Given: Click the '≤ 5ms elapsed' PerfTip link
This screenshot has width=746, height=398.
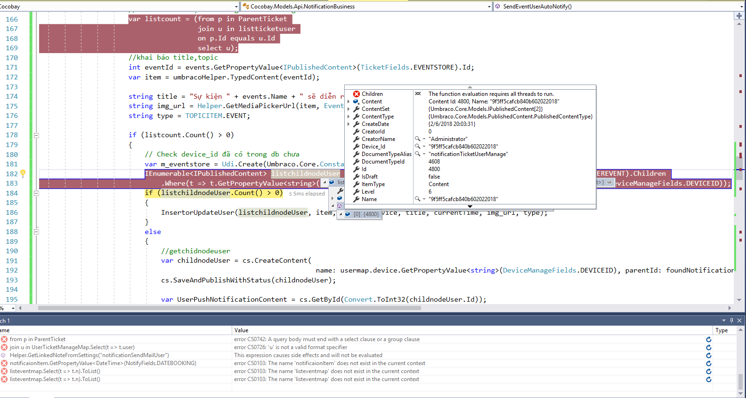Looking at the screenshot, I should (x=307, y=194).
